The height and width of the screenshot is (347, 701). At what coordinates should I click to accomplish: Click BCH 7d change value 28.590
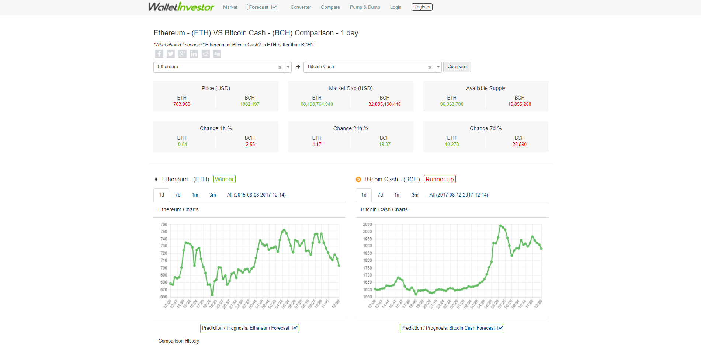[520, 145]
